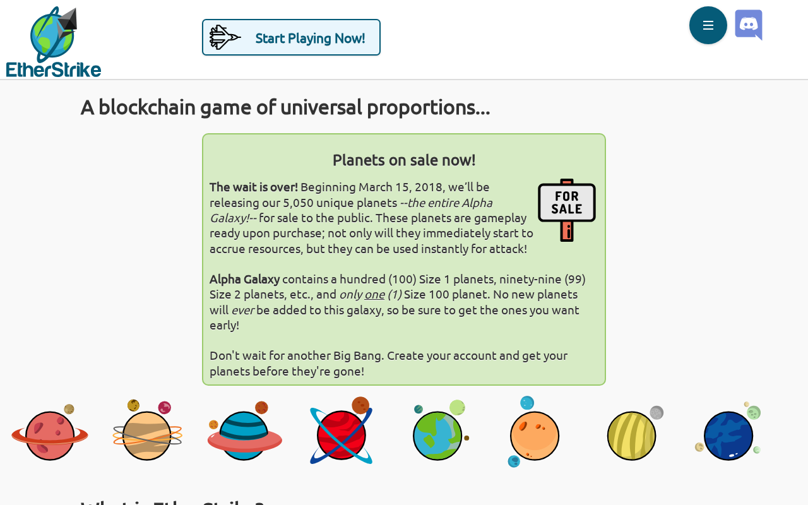This screenshot has height=505, width=808.
Task: Click Start Playing Now! button
Action: (291, 37)
